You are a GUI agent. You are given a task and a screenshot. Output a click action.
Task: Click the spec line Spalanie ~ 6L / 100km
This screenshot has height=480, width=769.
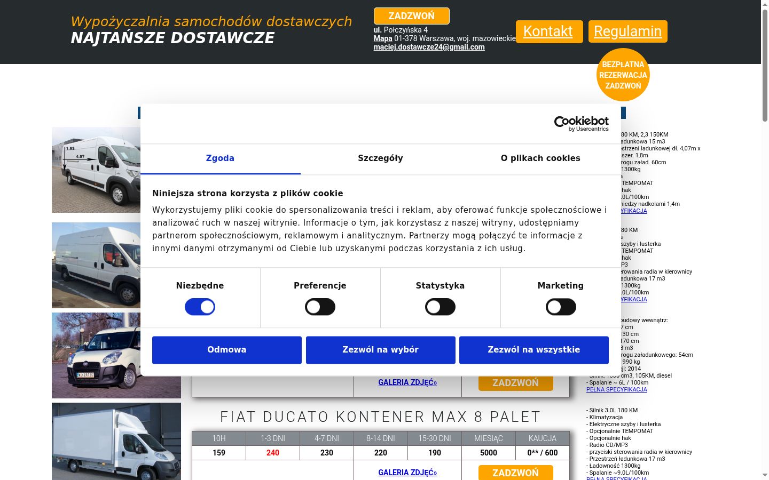(x=617, y=383)
